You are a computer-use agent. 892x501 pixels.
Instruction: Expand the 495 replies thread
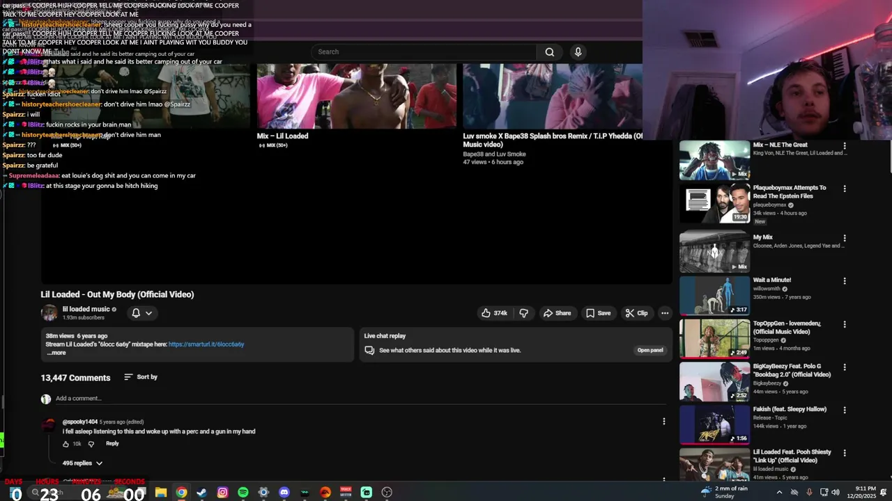pyautogui.click(x=82, y=463)
